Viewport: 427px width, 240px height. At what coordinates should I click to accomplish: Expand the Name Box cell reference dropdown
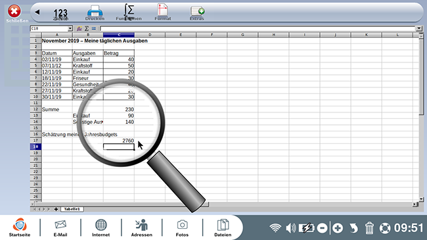click(70, 28)
